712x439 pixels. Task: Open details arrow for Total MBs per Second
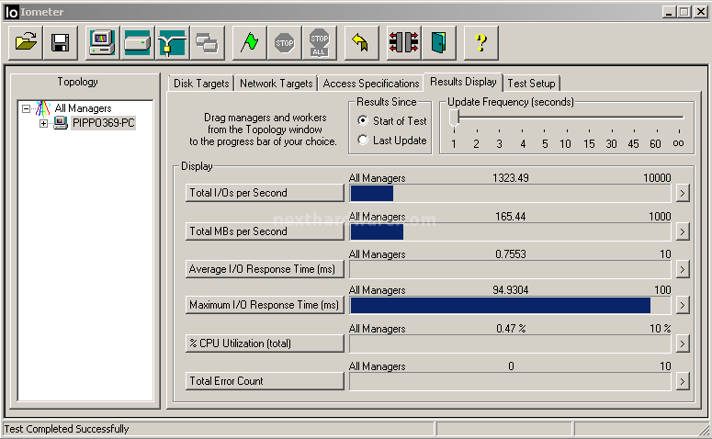(683, 232)
